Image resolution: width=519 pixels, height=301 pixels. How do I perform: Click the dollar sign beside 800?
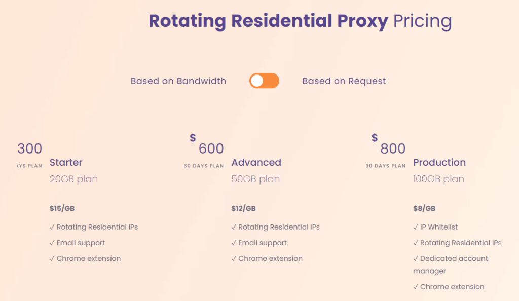point(375,137)
